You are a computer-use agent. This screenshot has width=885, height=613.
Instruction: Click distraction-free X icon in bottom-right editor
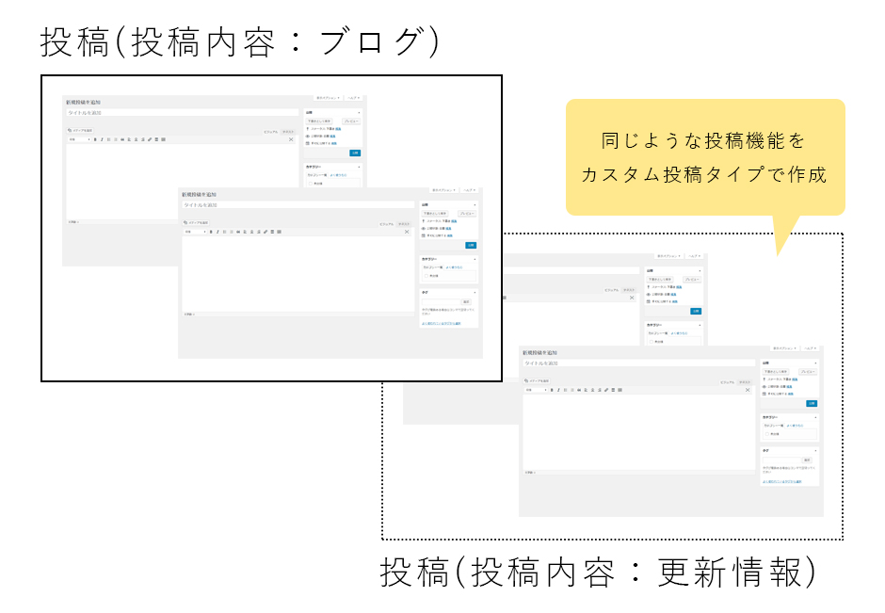[x=748, y=390]
